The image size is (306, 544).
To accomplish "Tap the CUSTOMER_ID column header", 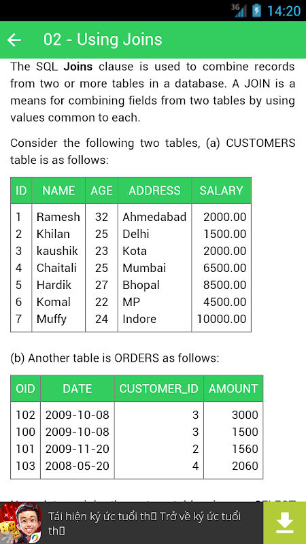I will pos(159,388).
